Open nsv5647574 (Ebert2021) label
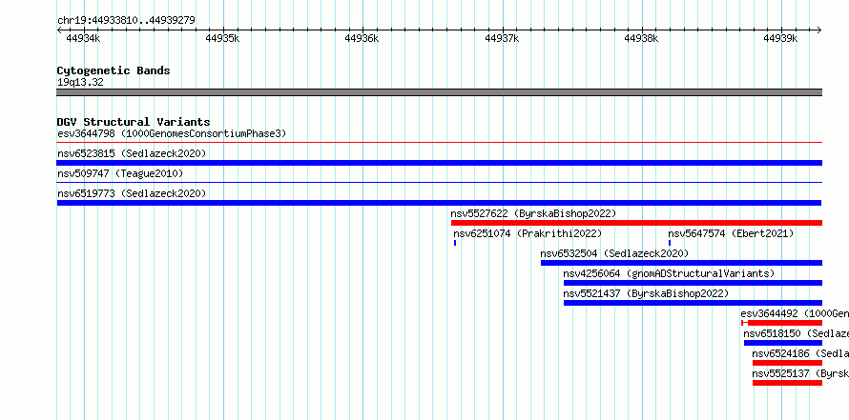Image resolution: width=849 pixels, height=420 pixels. point(731,233)
